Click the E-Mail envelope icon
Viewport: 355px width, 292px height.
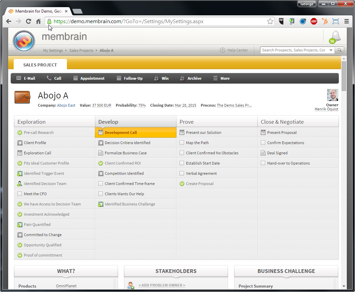(x=19, y=78)
